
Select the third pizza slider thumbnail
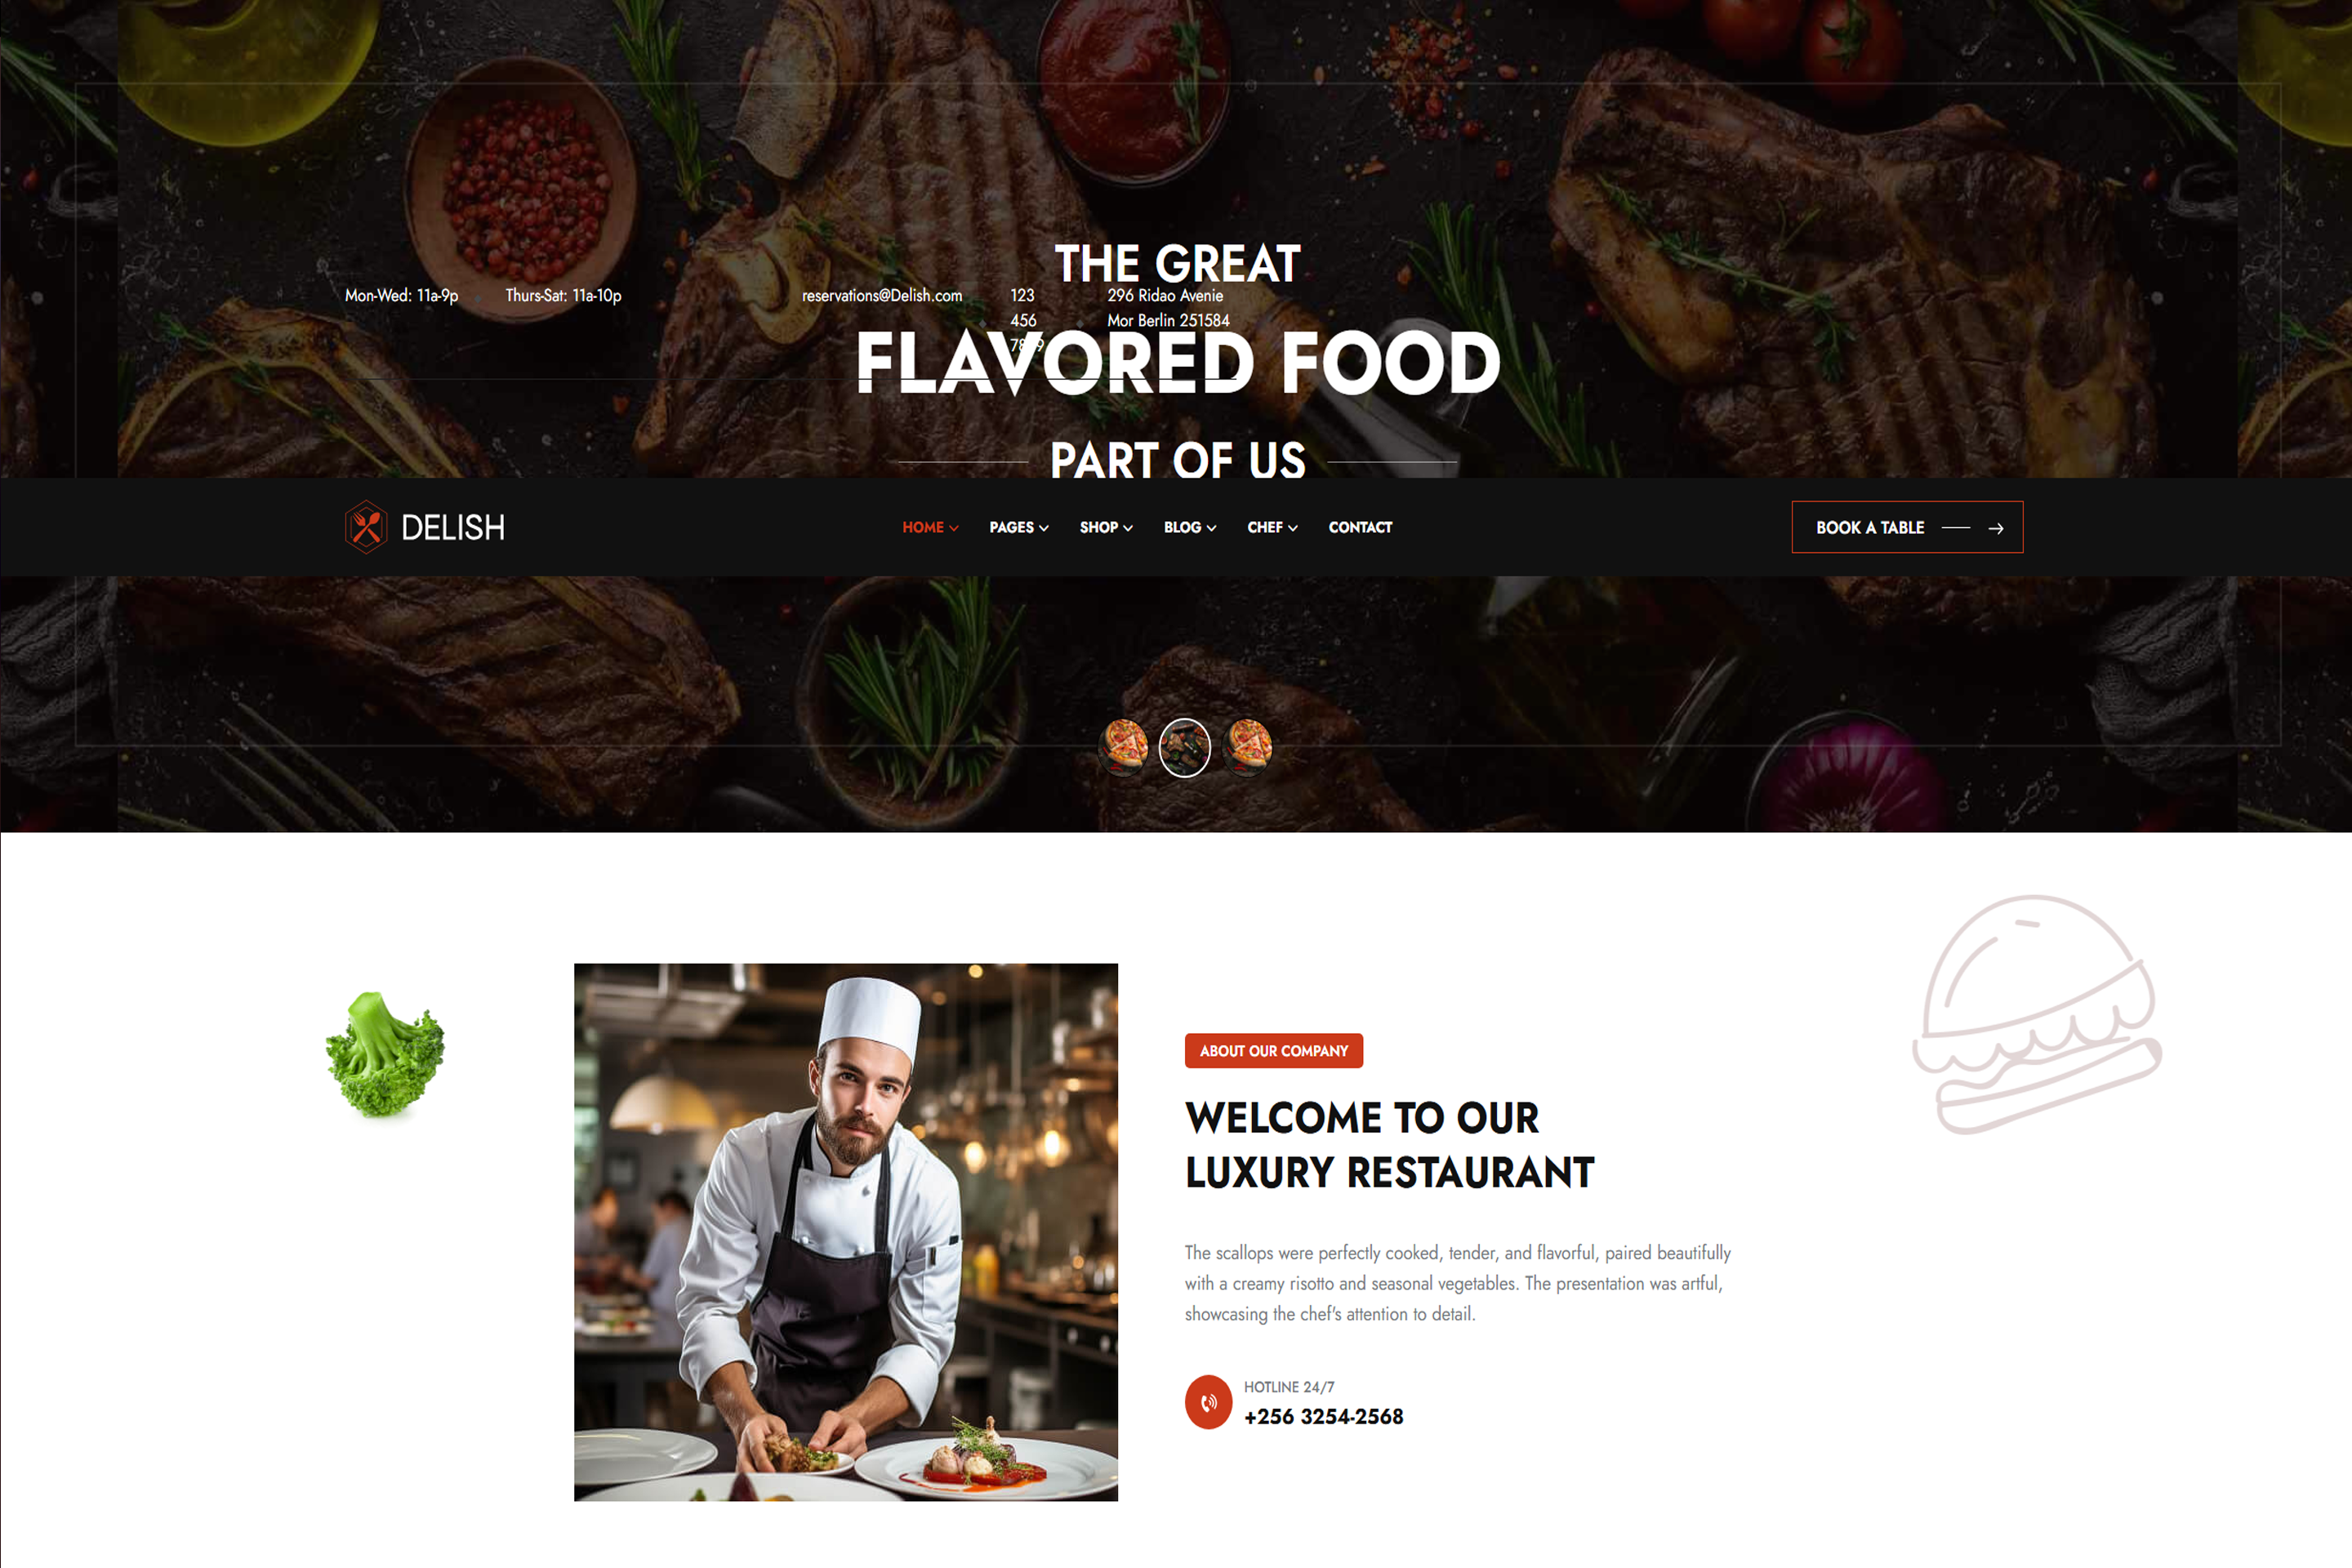pyautogui.click(x=1247, y=747)
